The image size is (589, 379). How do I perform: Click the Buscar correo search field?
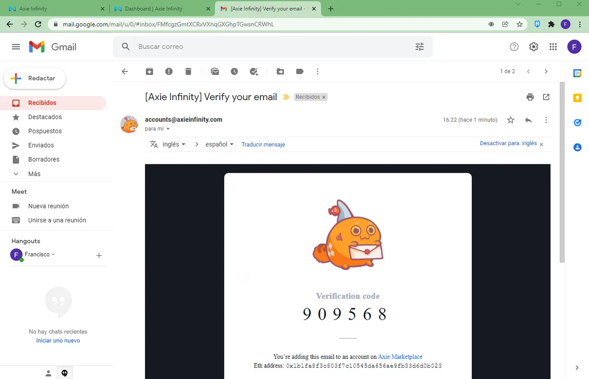pos(273,47)
